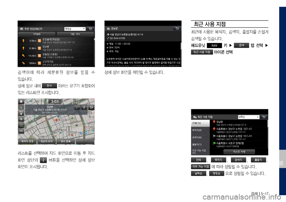Tap back arrow in 추천 맛집 list screen
286x202 pixels.
[x=90, y=29]
